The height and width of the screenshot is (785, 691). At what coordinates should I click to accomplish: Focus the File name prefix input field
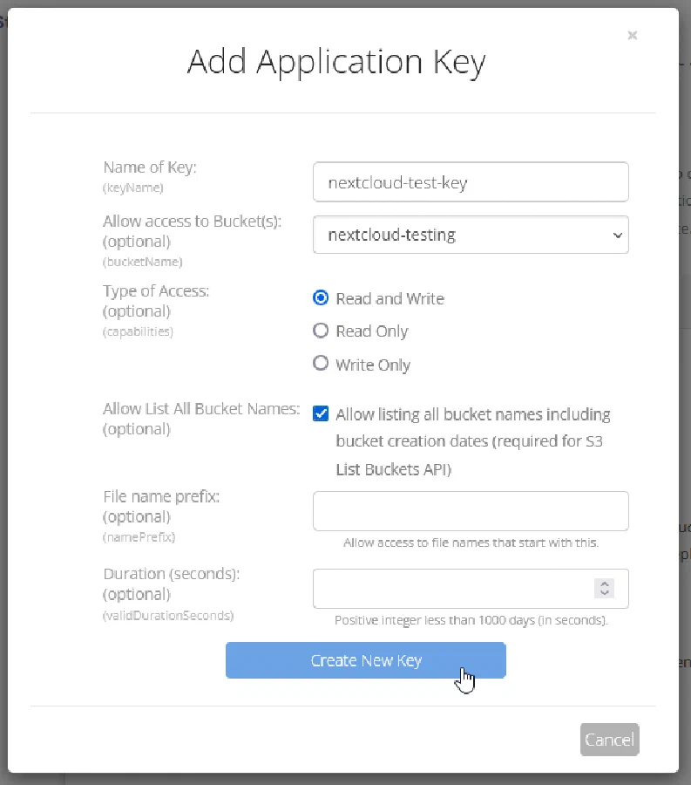471,510
